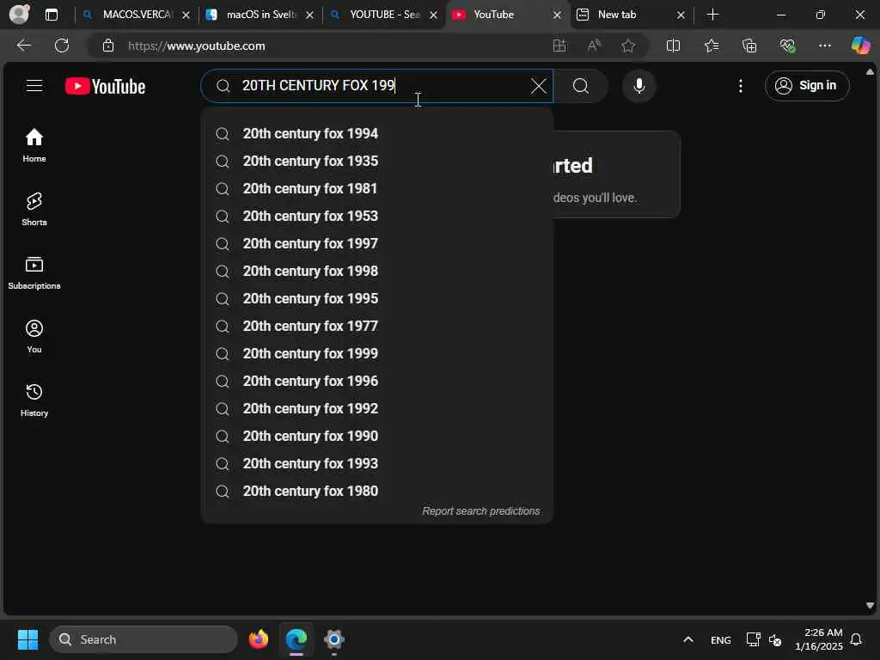Open Read aloud icon in address bar

click(593, 46)
